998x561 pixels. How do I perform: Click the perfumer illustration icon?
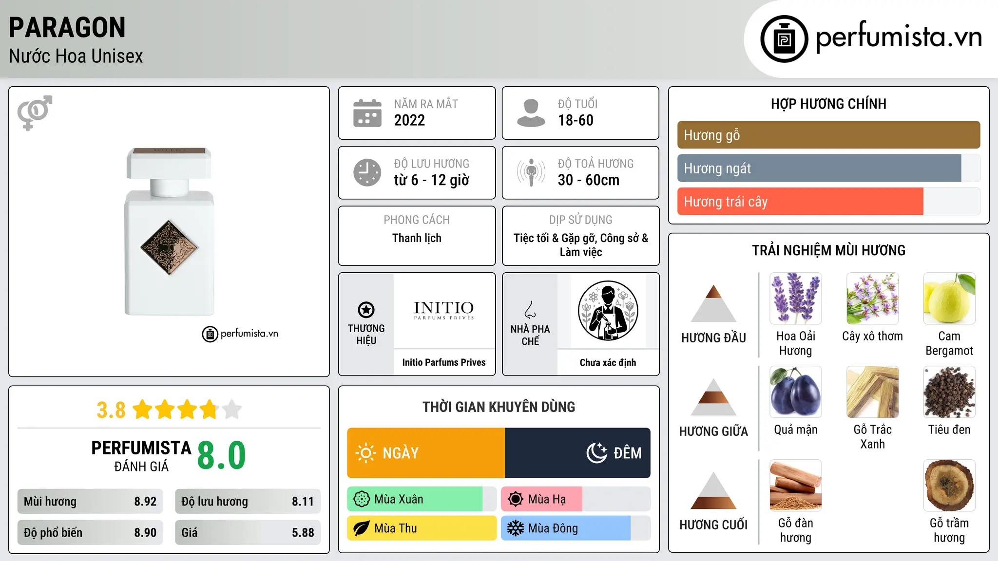(608, 311)
